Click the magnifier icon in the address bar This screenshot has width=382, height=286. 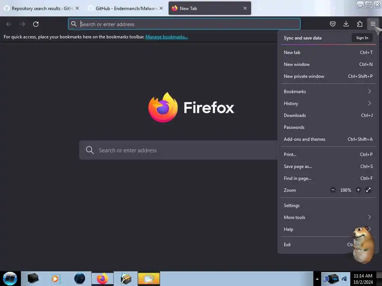pyautogui.click(x=73, y=24)
